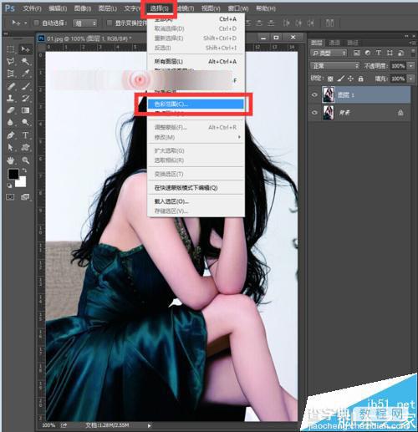Filter layers by type layer
Screen dimensions: 418x432
[x=379, y=53]
